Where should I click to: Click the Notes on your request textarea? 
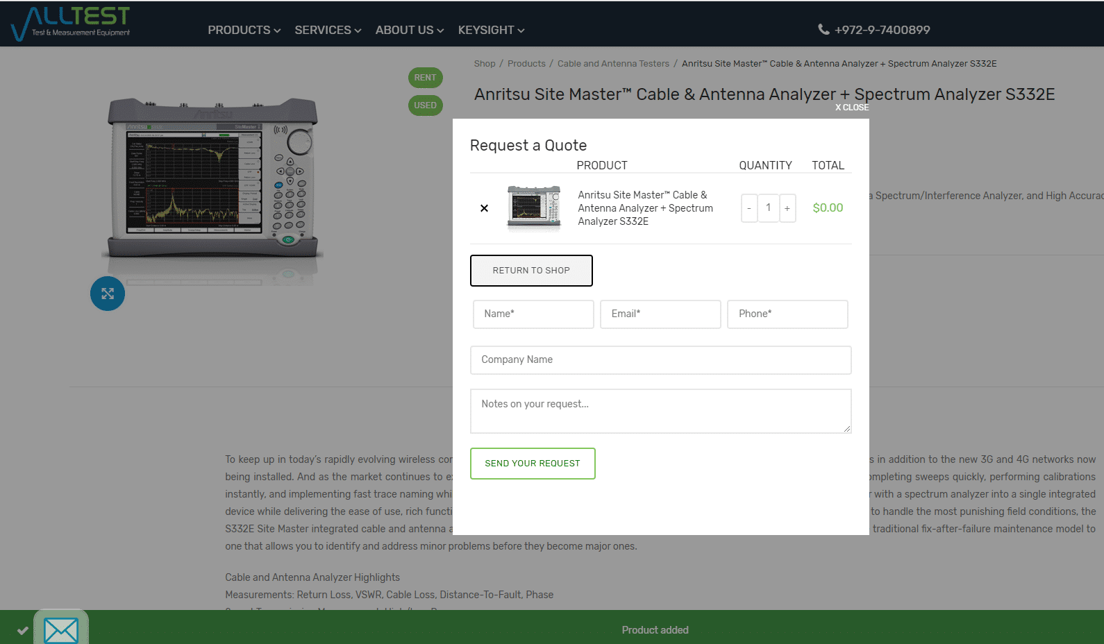661,411
